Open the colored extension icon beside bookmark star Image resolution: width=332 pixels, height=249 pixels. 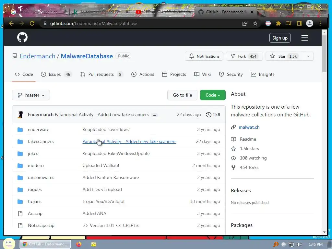click(x=268, y=23)
